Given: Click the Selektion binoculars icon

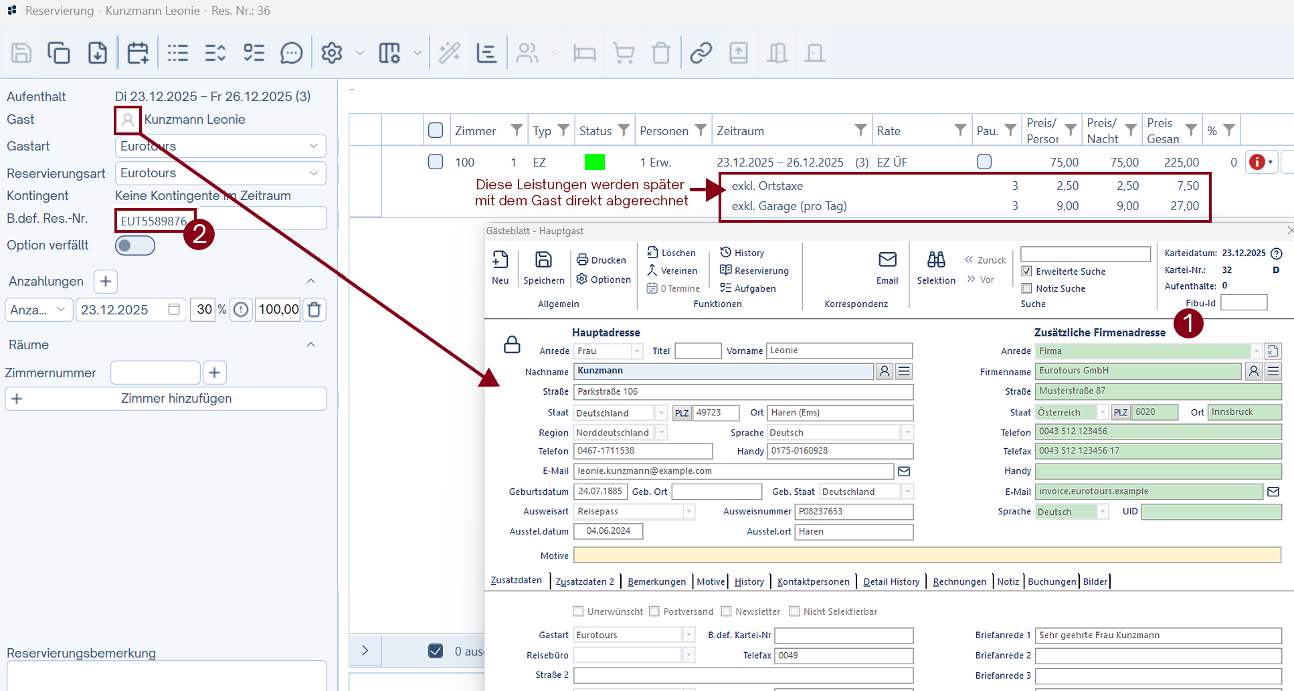Looking at the screenshot, I should 935,260.
